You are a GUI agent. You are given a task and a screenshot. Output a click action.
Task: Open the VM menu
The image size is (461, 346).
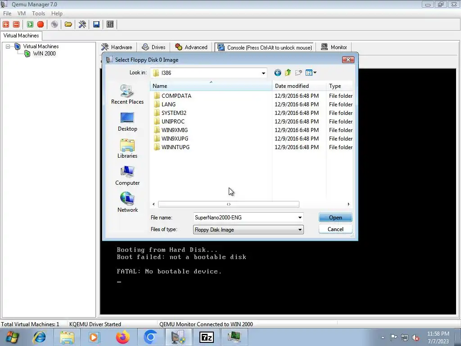click(22, 14)
